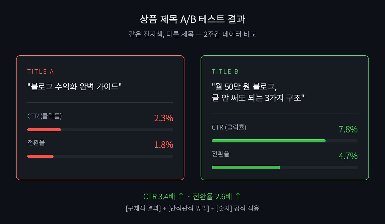Click the 2.3% CTR value
Viewport: 385px width, 224px height.
(x=164, y=118)
